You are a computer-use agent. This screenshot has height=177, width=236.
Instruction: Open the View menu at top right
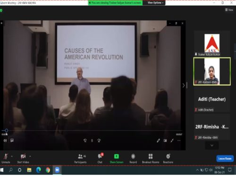tap(229, 10)
